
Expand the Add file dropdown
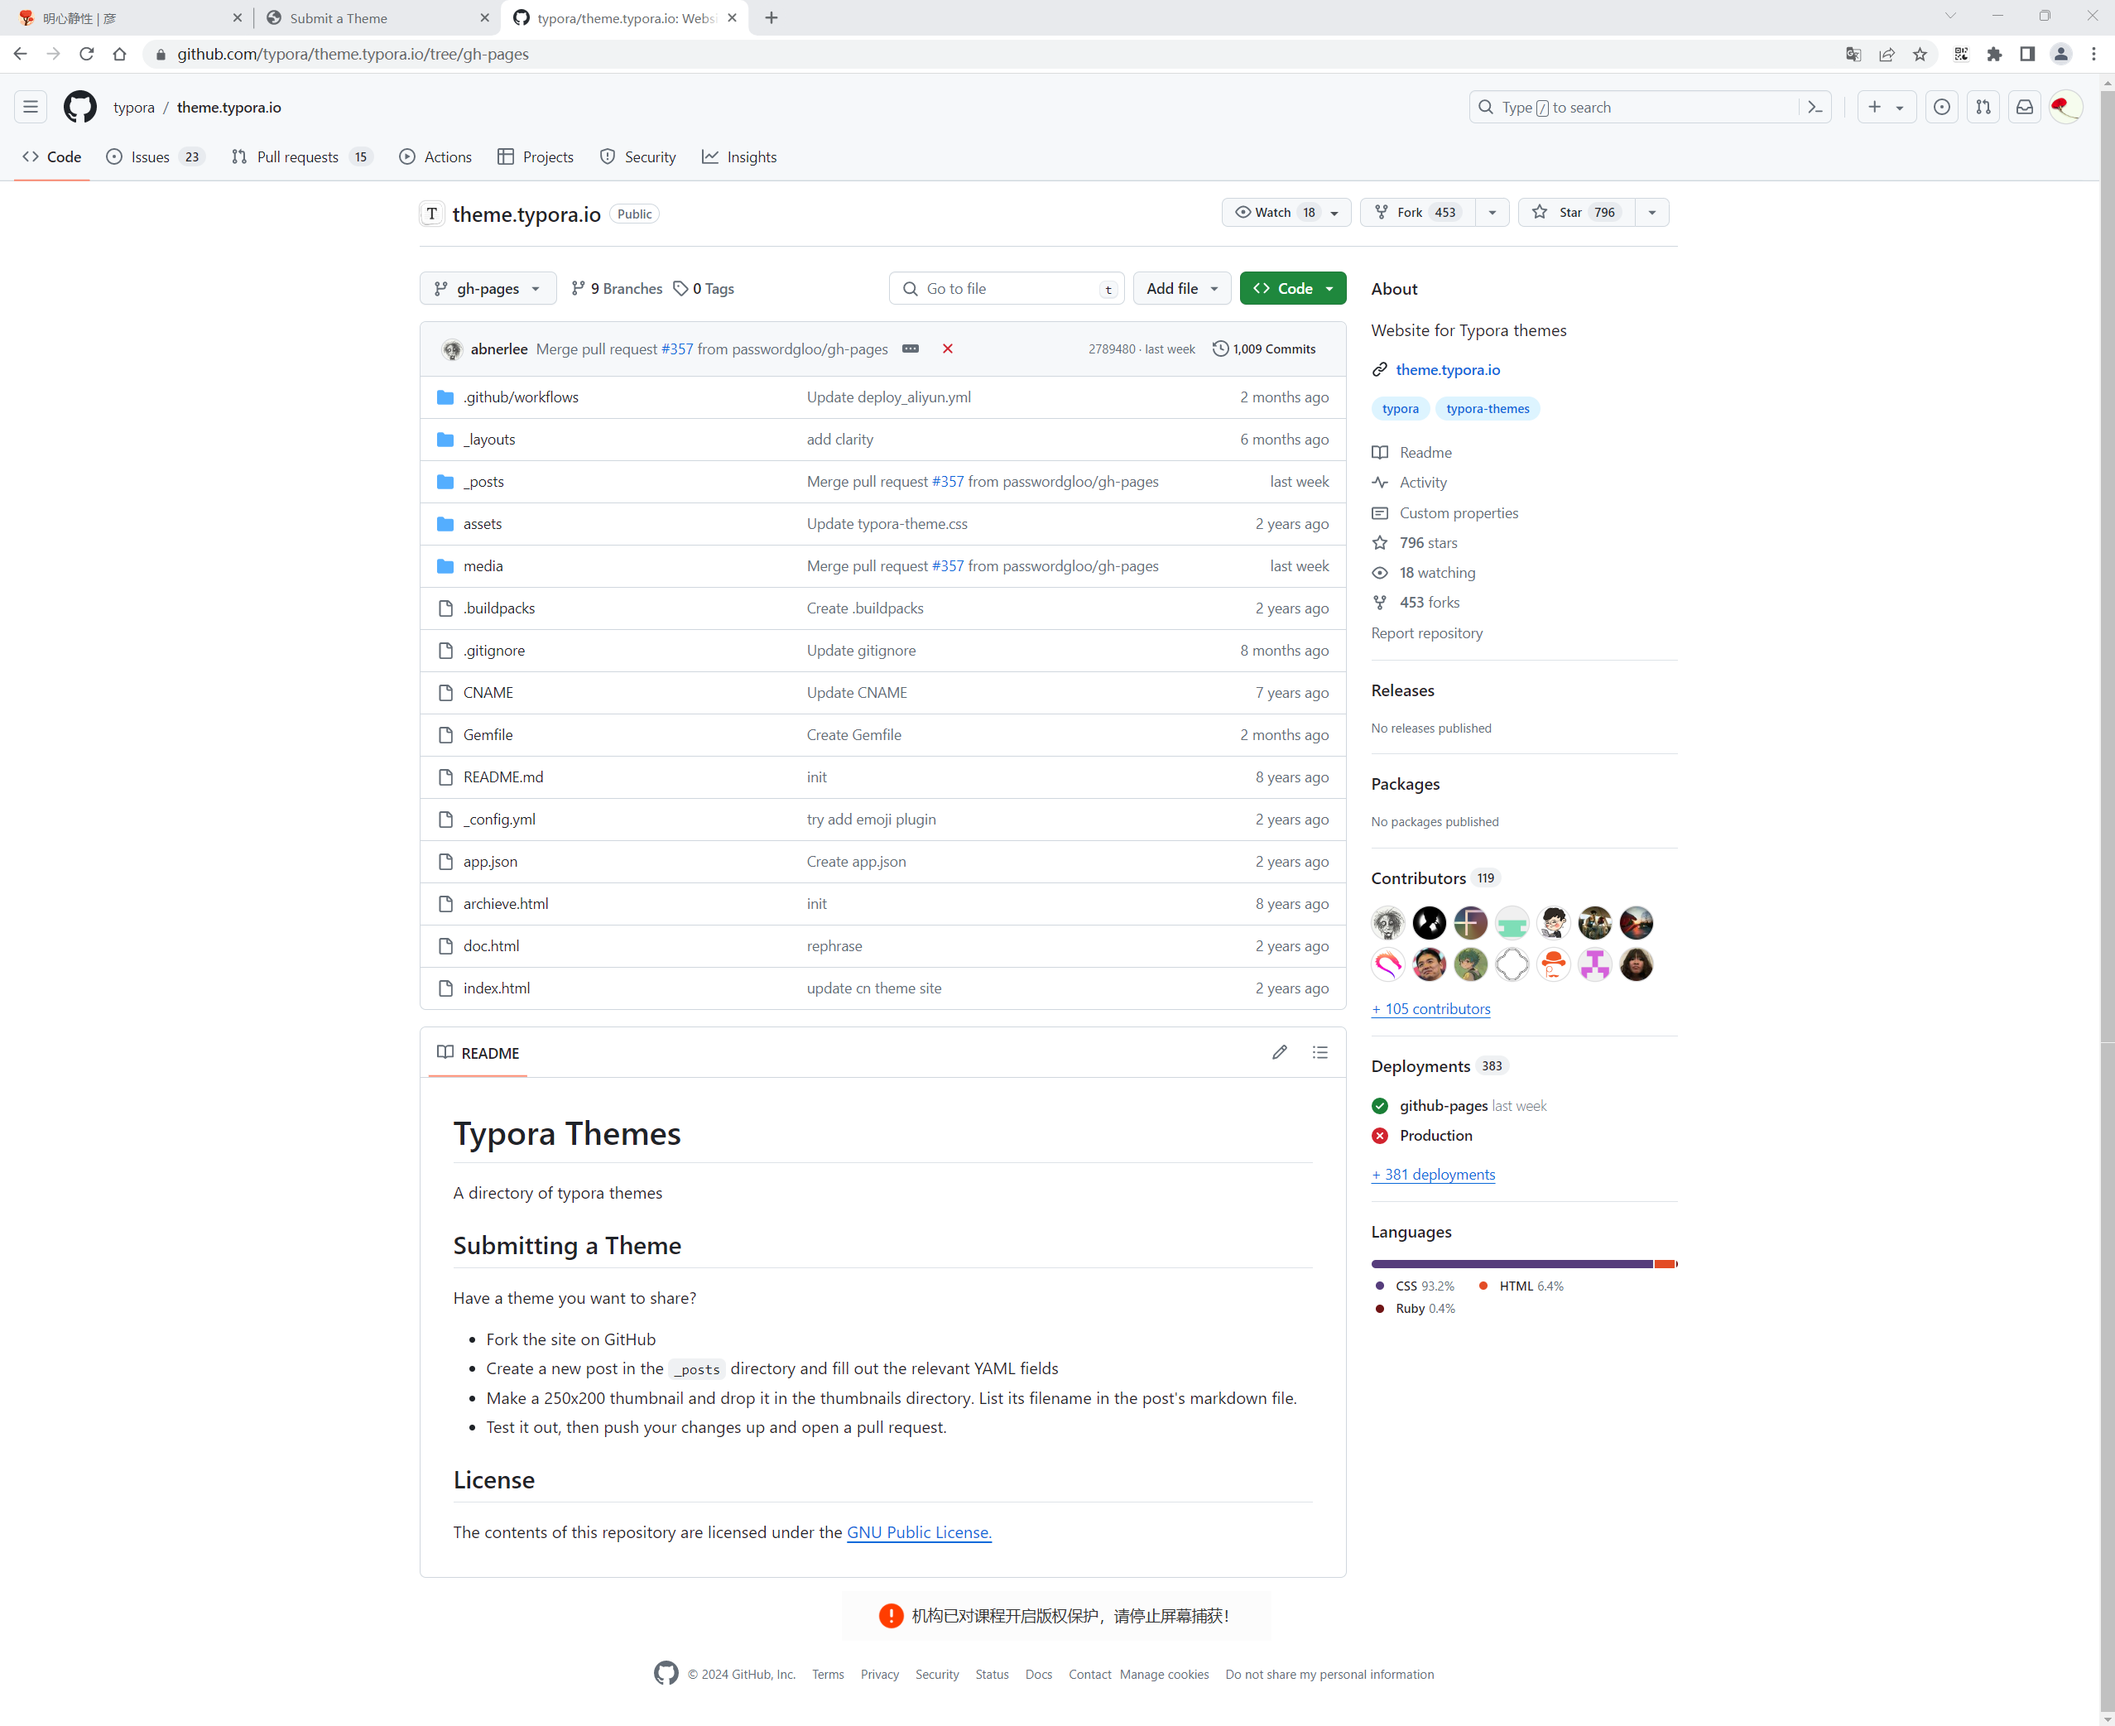[1182, 288]
